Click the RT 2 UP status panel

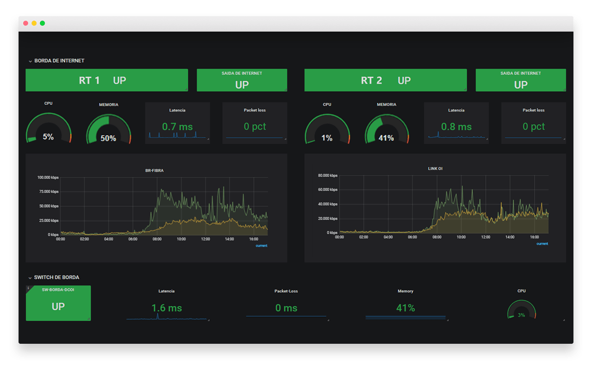point(385,80)
